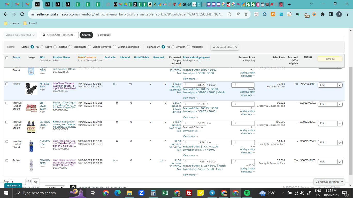
Task: Expand the Reserved 24 chevron in last row
Action: pos(165,161)
